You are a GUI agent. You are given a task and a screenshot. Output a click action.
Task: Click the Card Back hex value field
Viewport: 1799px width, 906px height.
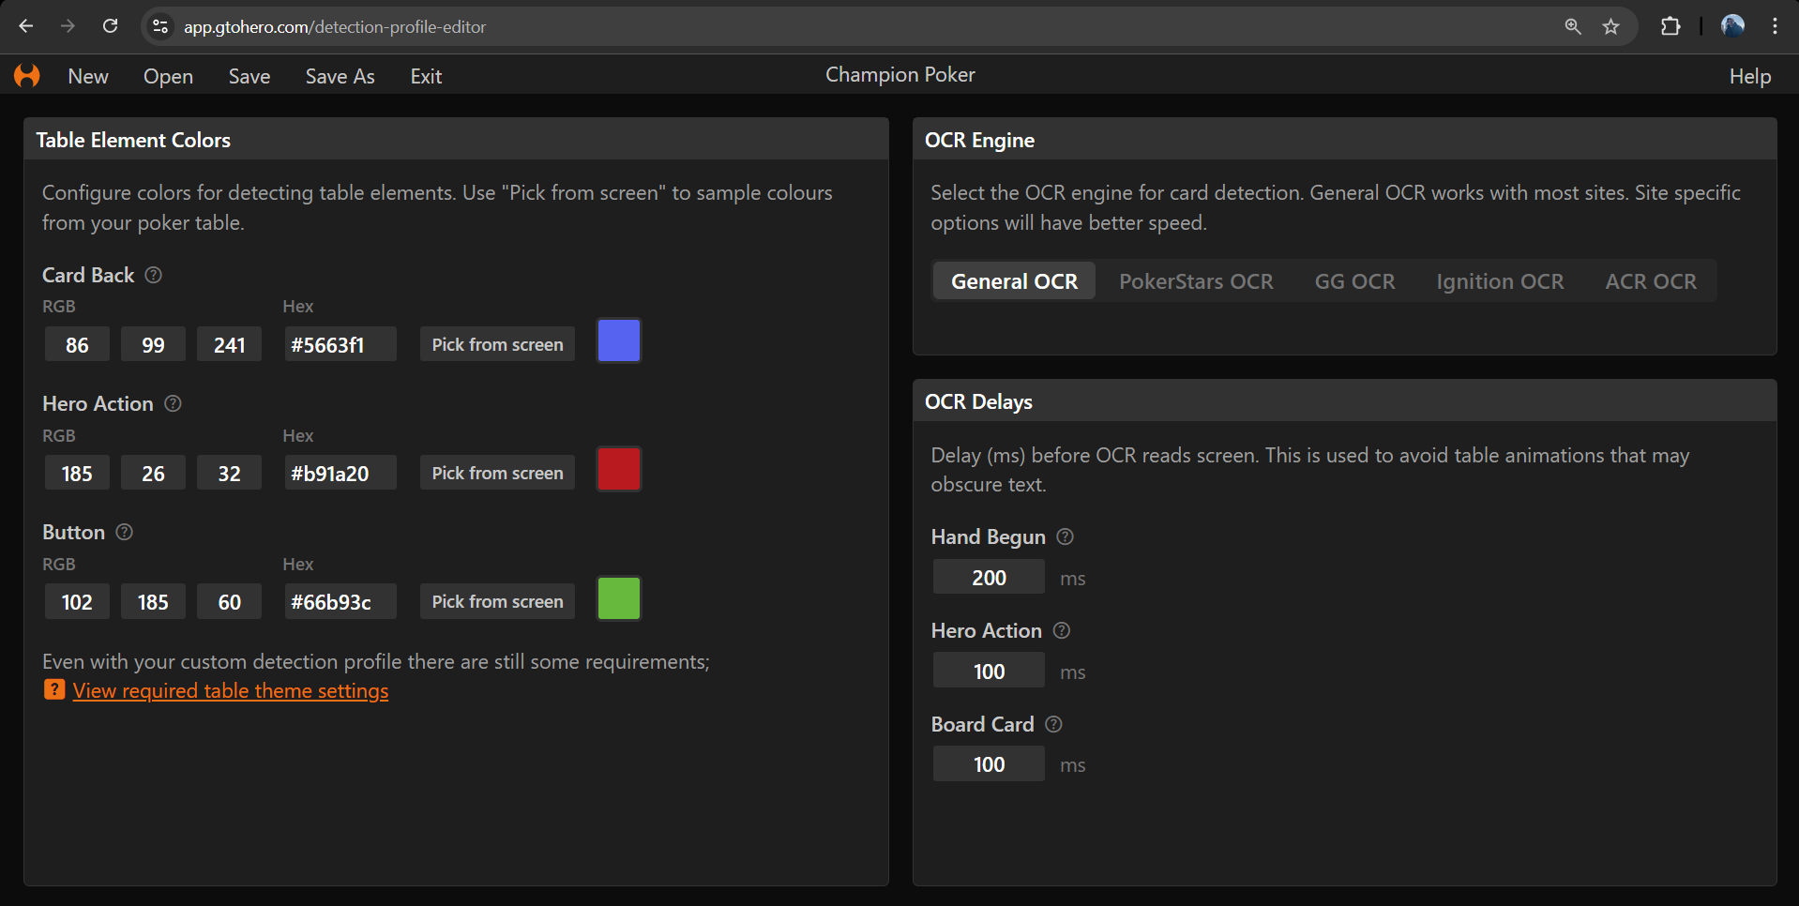tap(339, 345)
